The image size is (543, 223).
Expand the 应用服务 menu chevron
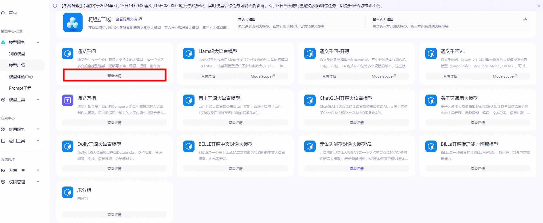(x=38, y=129)
